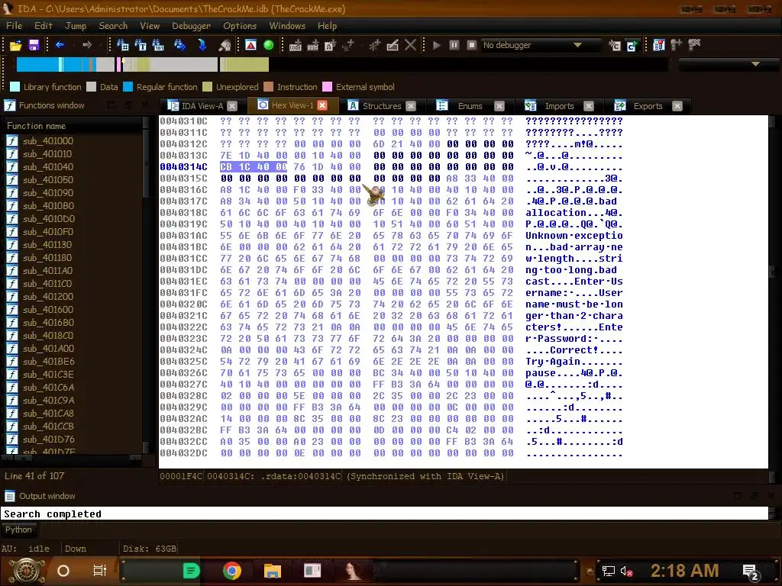782x586 pixels.
Task: Select function sub_401D76 in list
Action: tap(48, 439)
